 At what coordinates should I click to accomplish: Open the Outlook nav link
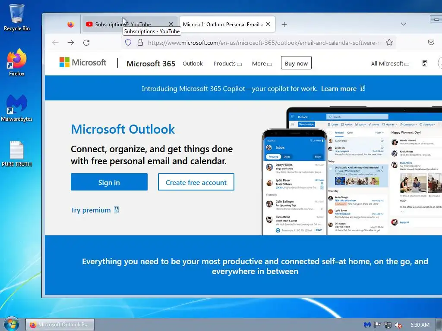[x=193, y=64]
